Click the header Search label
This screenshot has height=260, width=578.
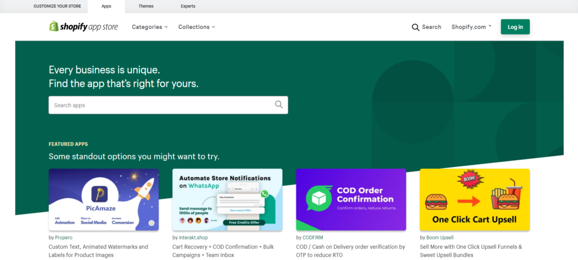(431, 27)
